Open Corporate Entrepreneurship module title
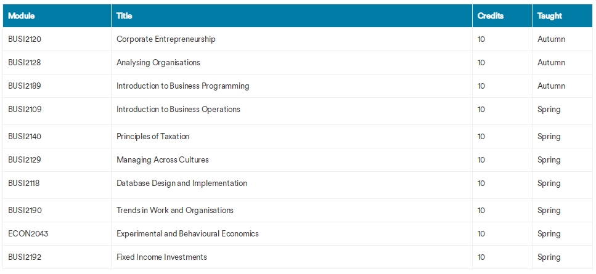This screenshot has width=596, height=274. coord(166,39)
